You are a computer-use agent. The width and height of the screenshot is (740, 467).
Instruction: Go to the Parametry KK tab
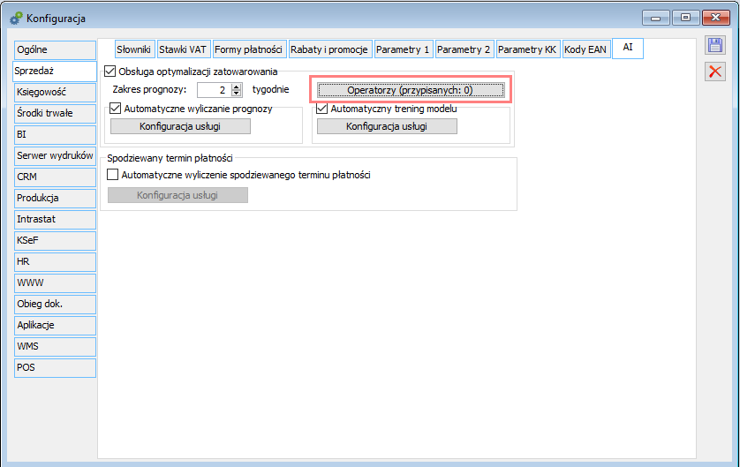527,49
